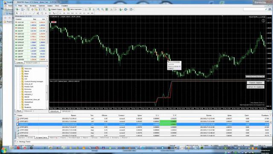
Task: Set chart timeframe to M1
Action: pyautogui.click(x=60, y=13)
